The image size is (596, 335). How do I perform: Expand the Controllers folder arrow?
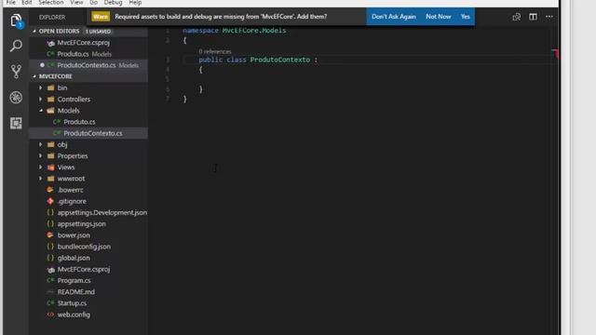41,100
